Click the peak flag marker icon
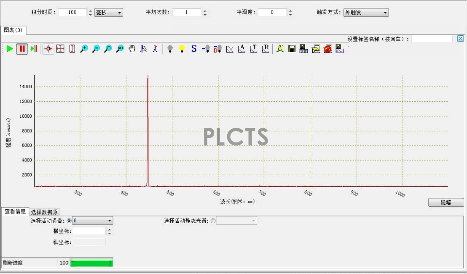The width and height of the screenshot is (467, 274). tap(144, 49)
